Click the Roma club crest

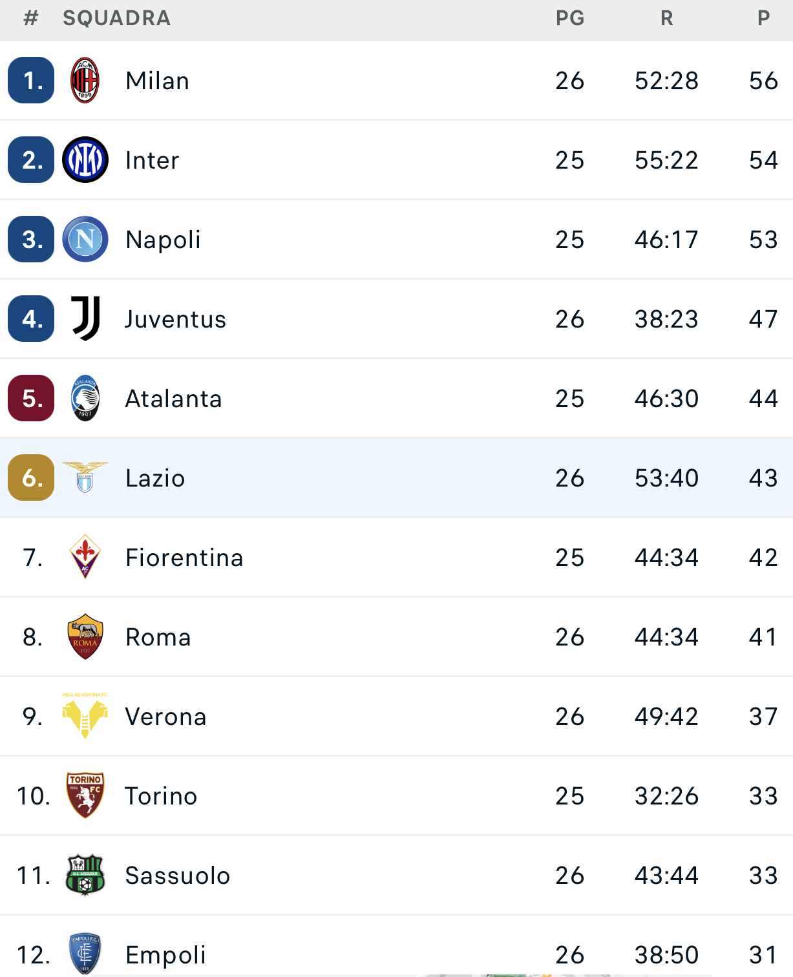(x=85, y=636)
